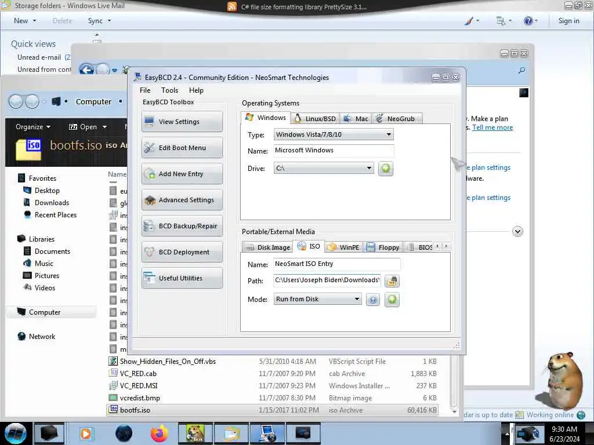Open the File menu in EasyBCD
This screenshot has width=594, height=445.
145,90
